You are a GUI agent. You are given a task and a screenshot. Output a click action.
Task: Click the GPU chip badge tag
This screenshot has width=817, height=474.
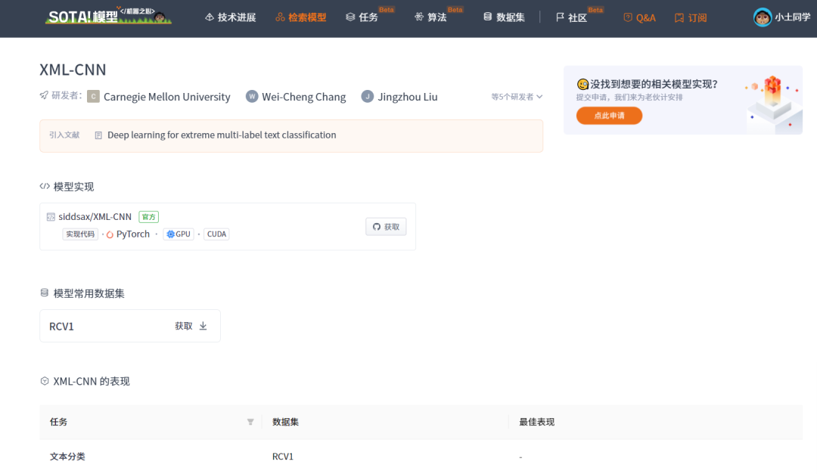(178, 234)
